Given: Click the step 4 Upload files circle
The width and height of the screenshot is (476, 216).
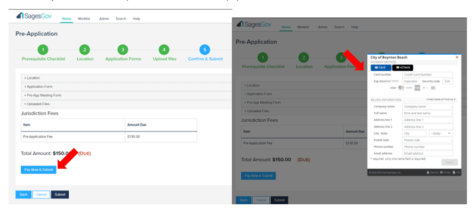Looking at the screenshot, I should coord(164,49).
